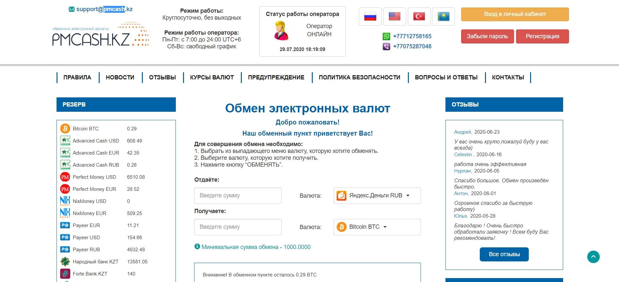Click the Народный банк KZT icon

pyautogui.click(x=65, y=261)
